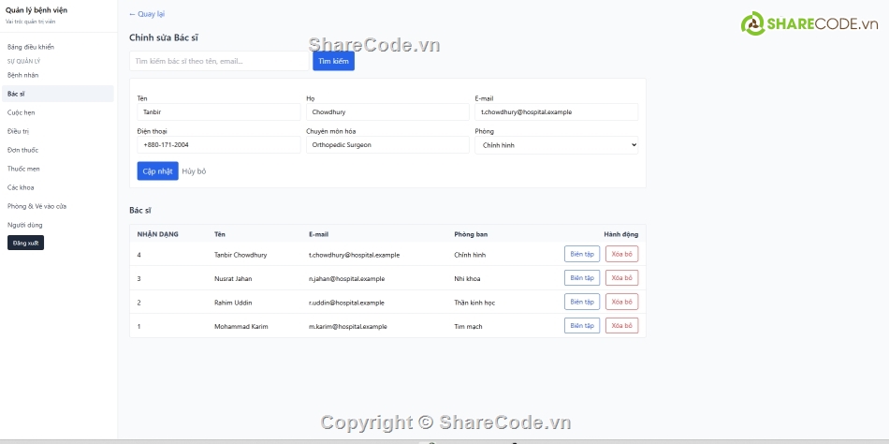Click the E-mail column header in table
This screenshot has height=444, width=889.
tap(318, 234)
